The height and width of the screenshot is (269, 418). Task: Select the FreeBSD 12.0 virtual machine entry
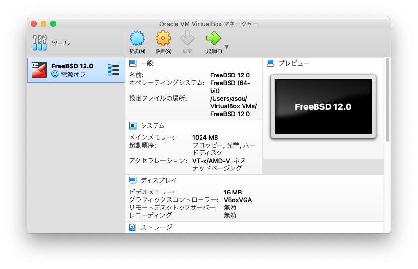[72, 70]
